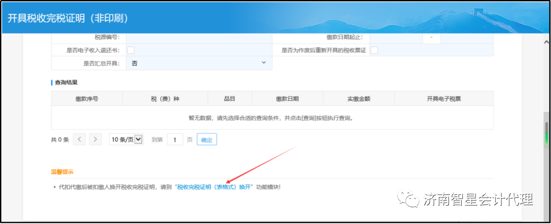Click the page number input field
The height and width of the screenshot is (224, 551).
click(x=175, y=139)
